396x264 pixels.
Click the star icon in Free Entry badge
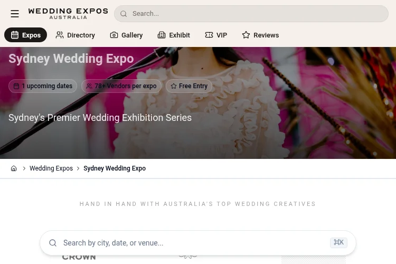[x=174, y=86]
